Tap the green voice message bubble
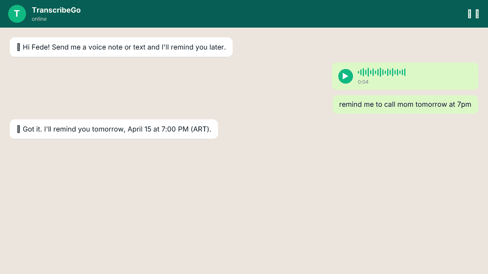The image size is (488, 274). pyautogui.click(x=405, y=76)
